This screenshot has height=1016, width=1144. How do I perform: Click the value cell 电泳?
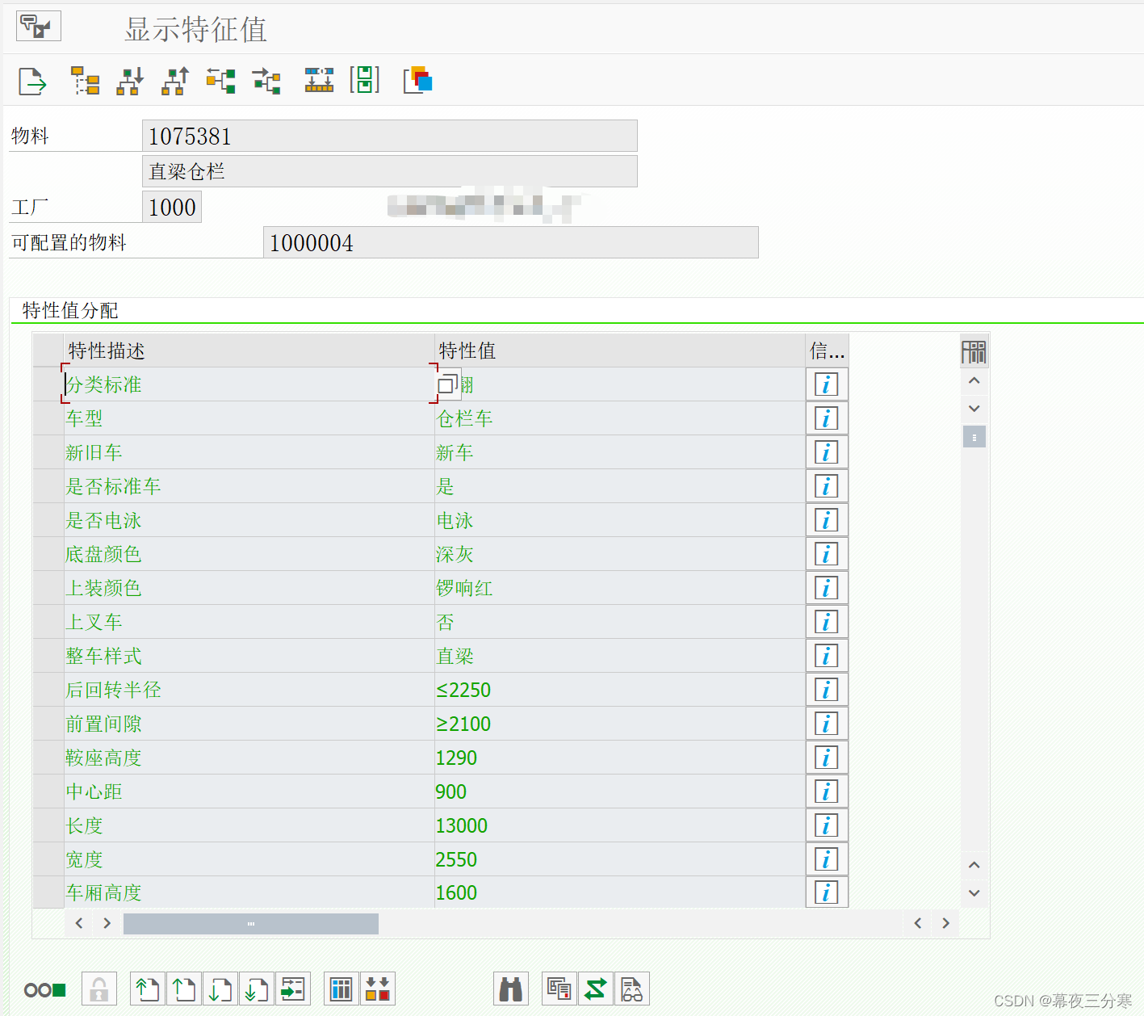tap(620, 520)
